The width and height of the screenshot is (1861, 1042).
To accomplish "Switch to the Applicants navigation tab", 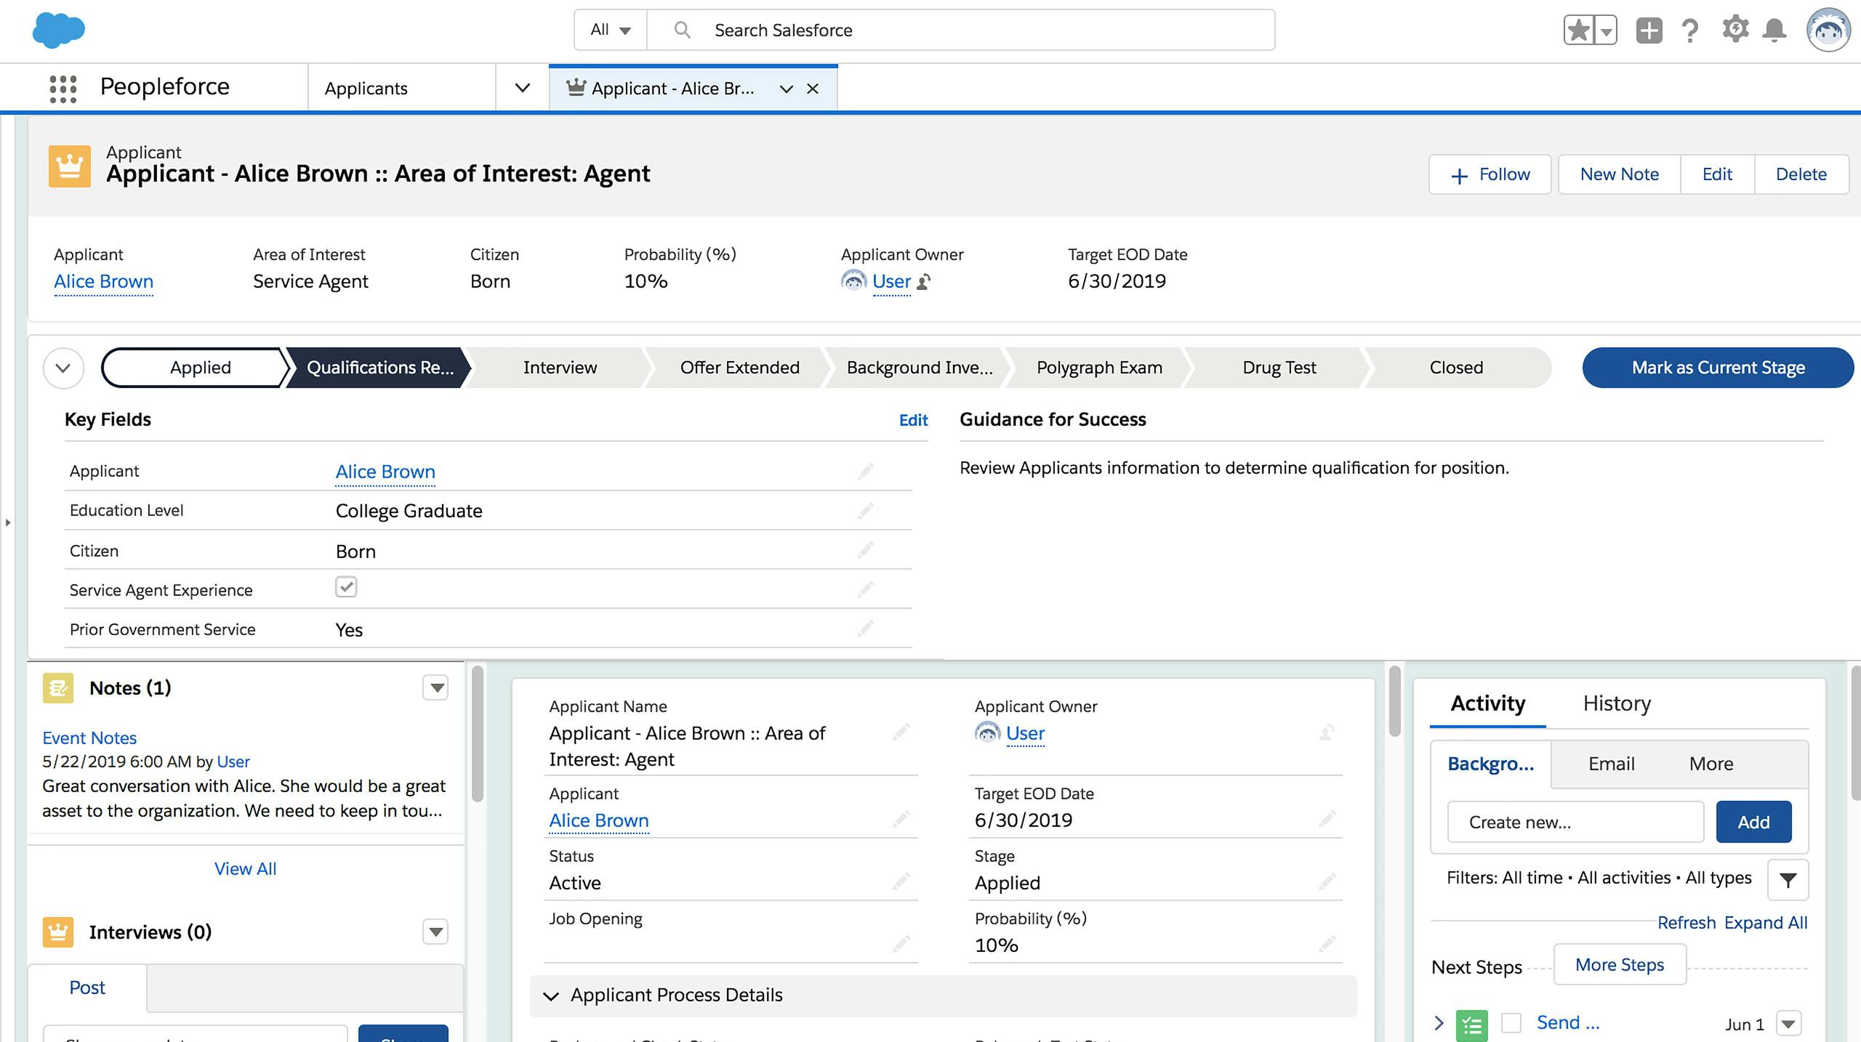I will coord(366,89).
